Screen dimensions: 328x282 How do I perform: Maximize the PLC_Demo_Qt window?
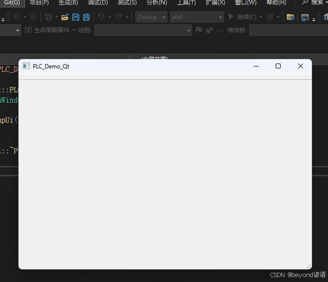[x=278, y=66]
